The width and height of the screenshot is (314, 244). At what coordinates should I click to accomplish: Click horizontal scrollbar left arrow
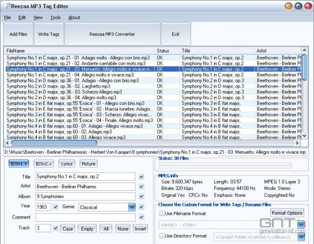[8, 143]
